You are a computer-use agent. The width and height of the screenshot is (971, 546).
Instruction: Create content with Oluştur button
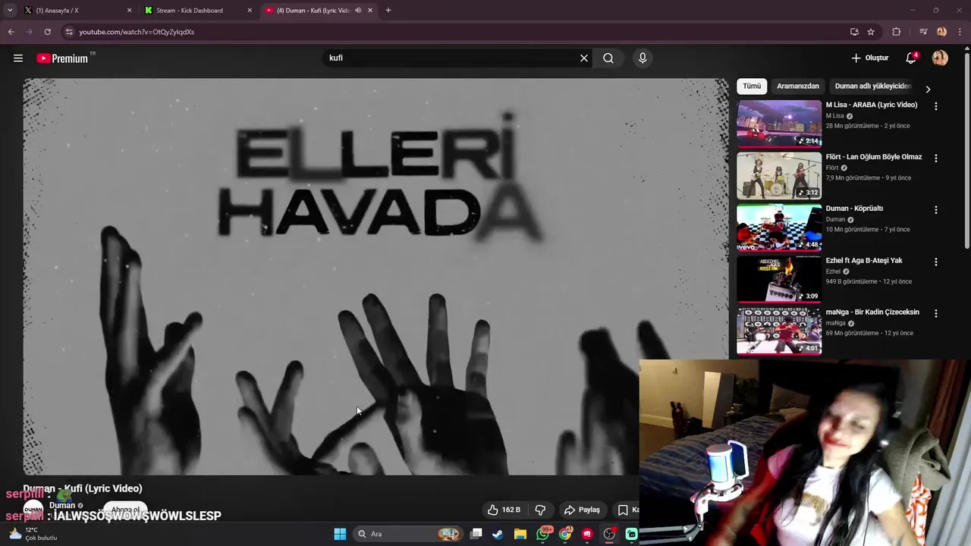(869, 58)
